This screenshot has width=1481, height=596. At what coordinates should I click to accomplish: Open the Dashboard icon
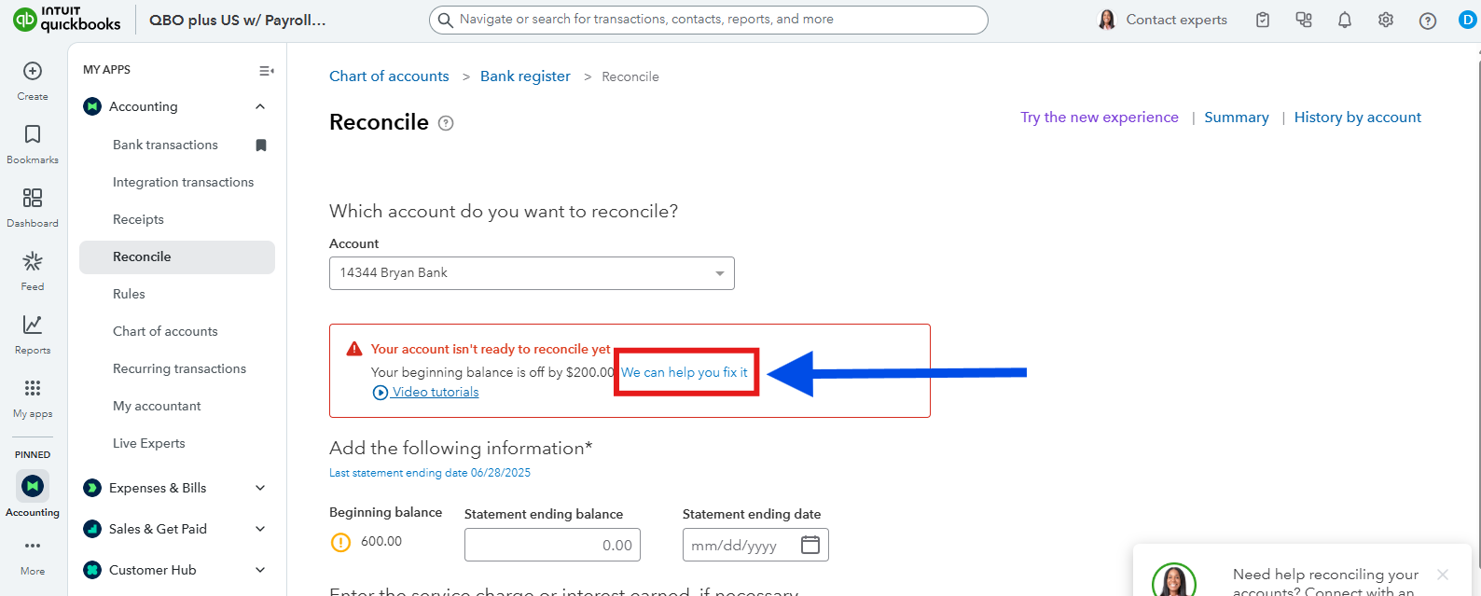pos(33,199)
